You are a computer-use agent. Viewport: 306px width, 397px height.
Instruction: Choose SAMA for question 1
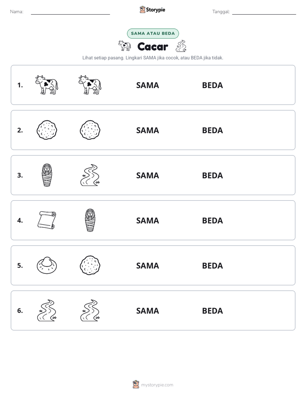pyautogui.click(x=147, y=86)
